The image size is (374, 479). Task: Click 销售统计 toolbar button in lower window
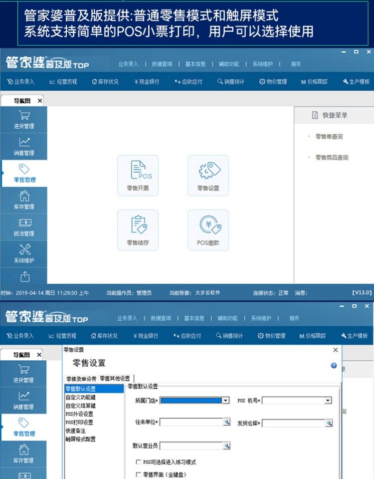229,336
